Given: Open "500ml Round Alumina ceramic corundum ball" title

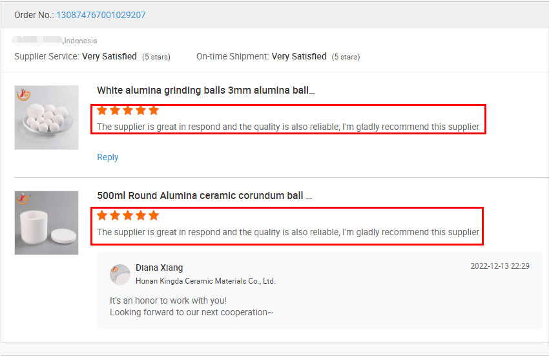Looking at the screenshot, I should pyautogui.click(x=204, y=196).
